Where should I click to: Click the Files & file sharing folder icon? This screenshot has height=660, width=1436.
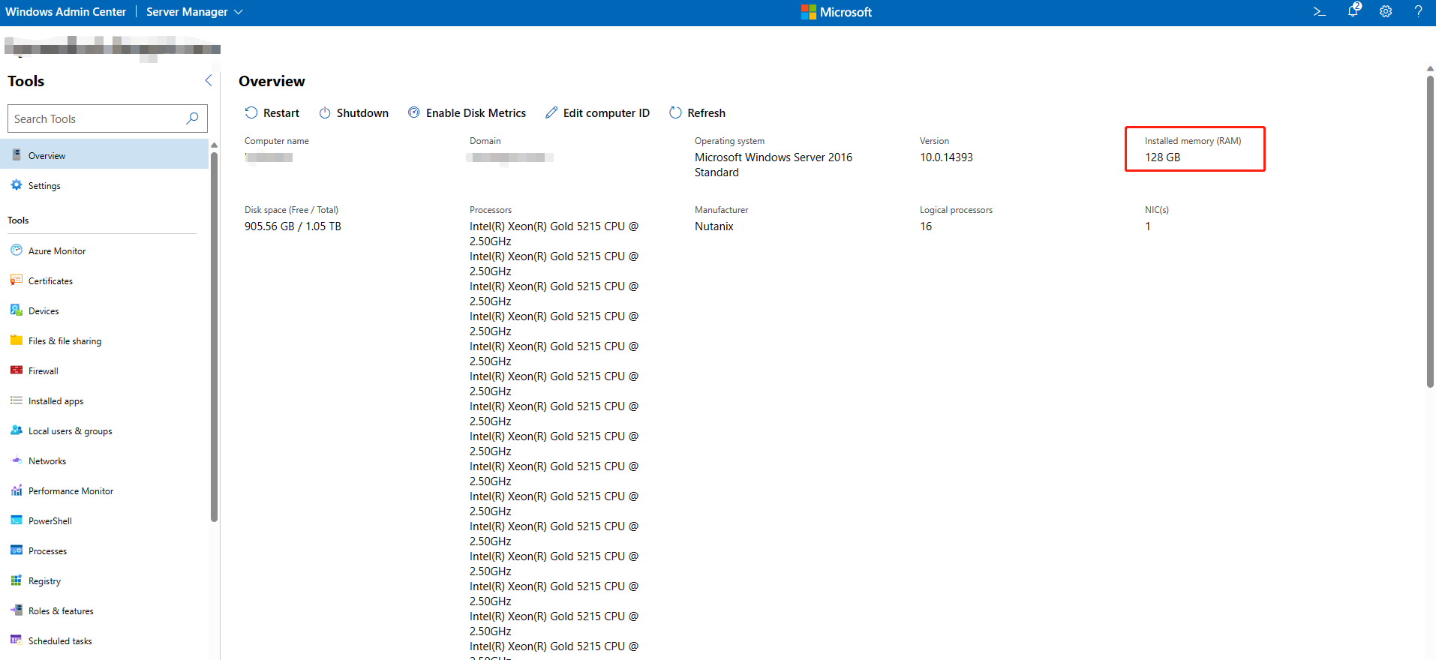click(17, 340)
